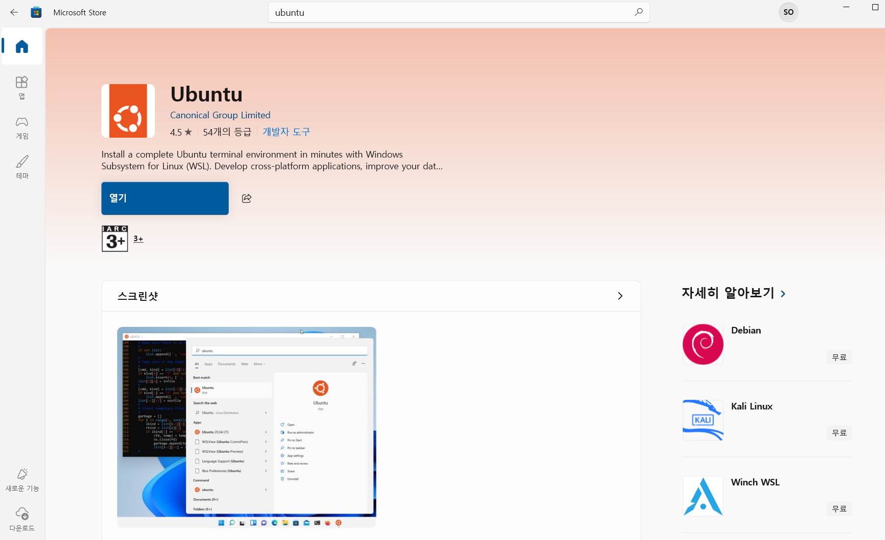Image resolution: width=885 pixels, height=540 pixels.
Task: View the 54개의 등급 ratings
Action: click(x=227, y=132)
